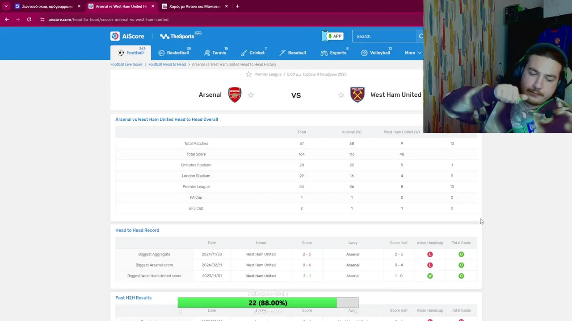Click the followers goal progress bar
This screenshot has width=572, height=321.
coord(268,303)
